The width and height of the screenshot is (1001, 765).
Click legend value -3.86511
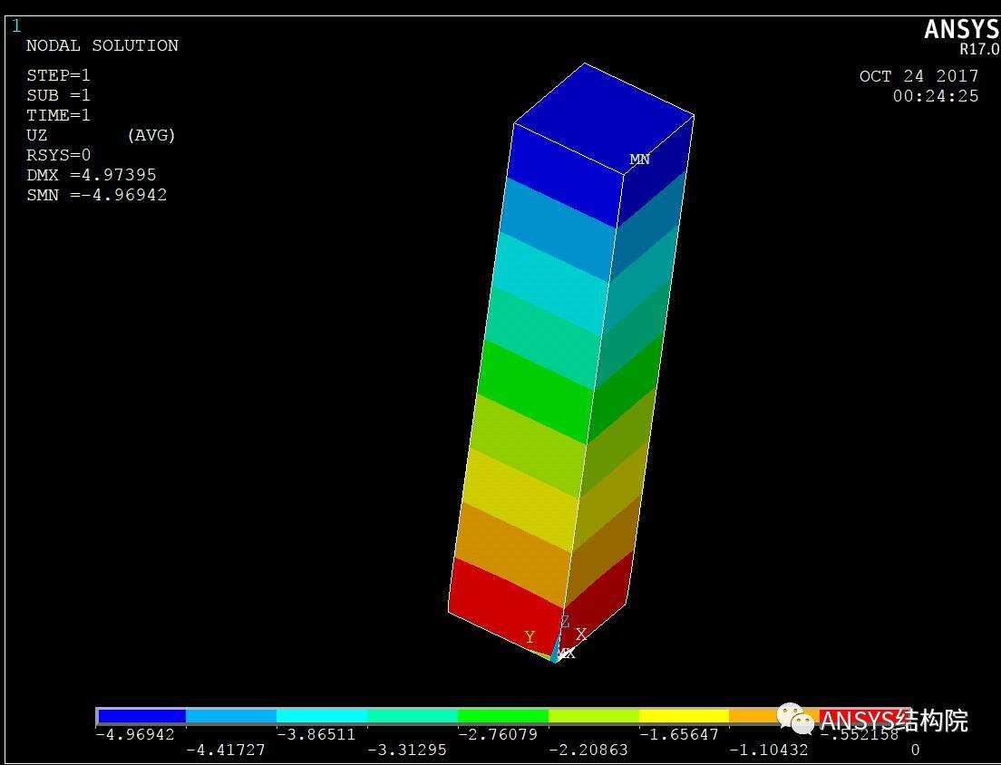pyautogui.click(x=316, y=734)
